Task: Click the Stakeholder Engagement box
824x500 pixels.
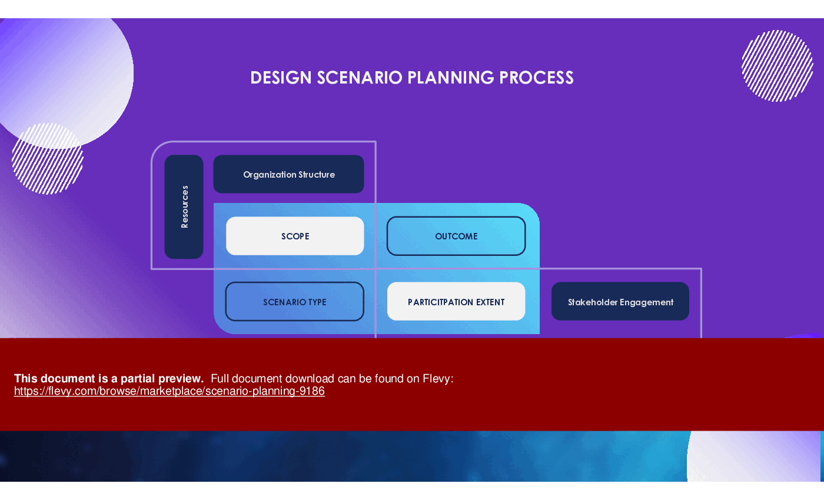Action: coord(620,302)
